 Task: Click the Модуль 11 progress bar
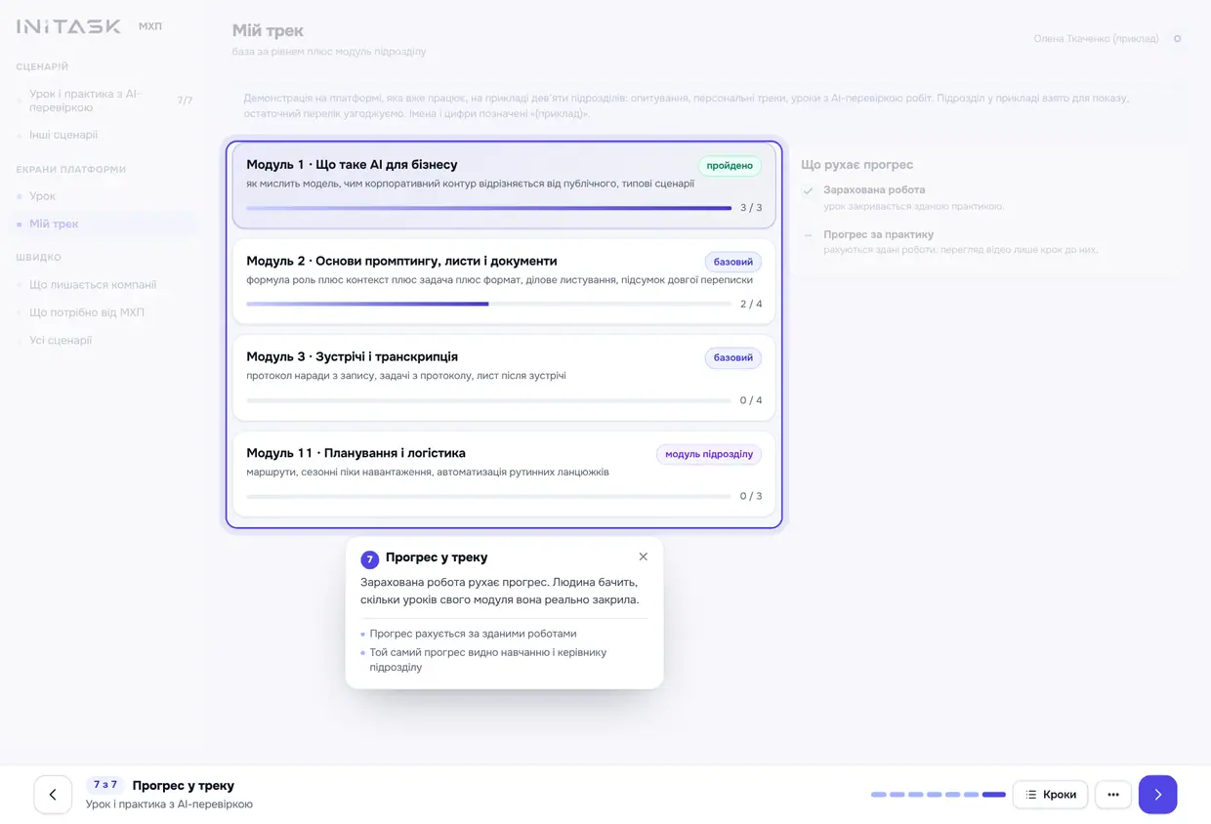pyautogui.click(x=488, y=496)
